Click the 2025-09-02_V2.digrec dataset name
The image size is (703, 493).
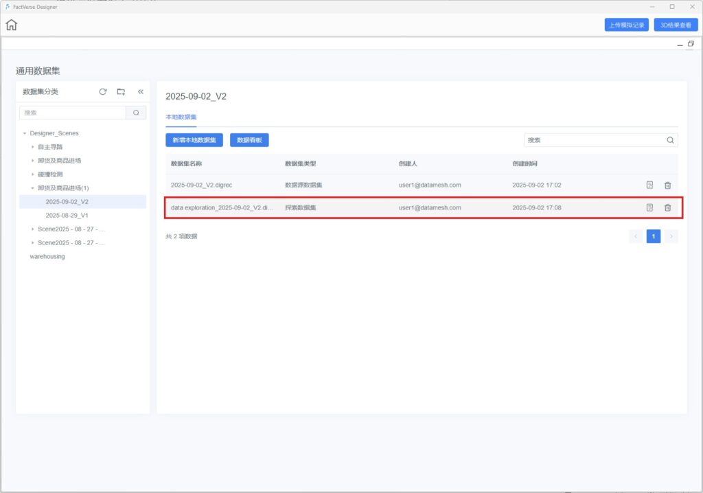(x=201, y=185)
